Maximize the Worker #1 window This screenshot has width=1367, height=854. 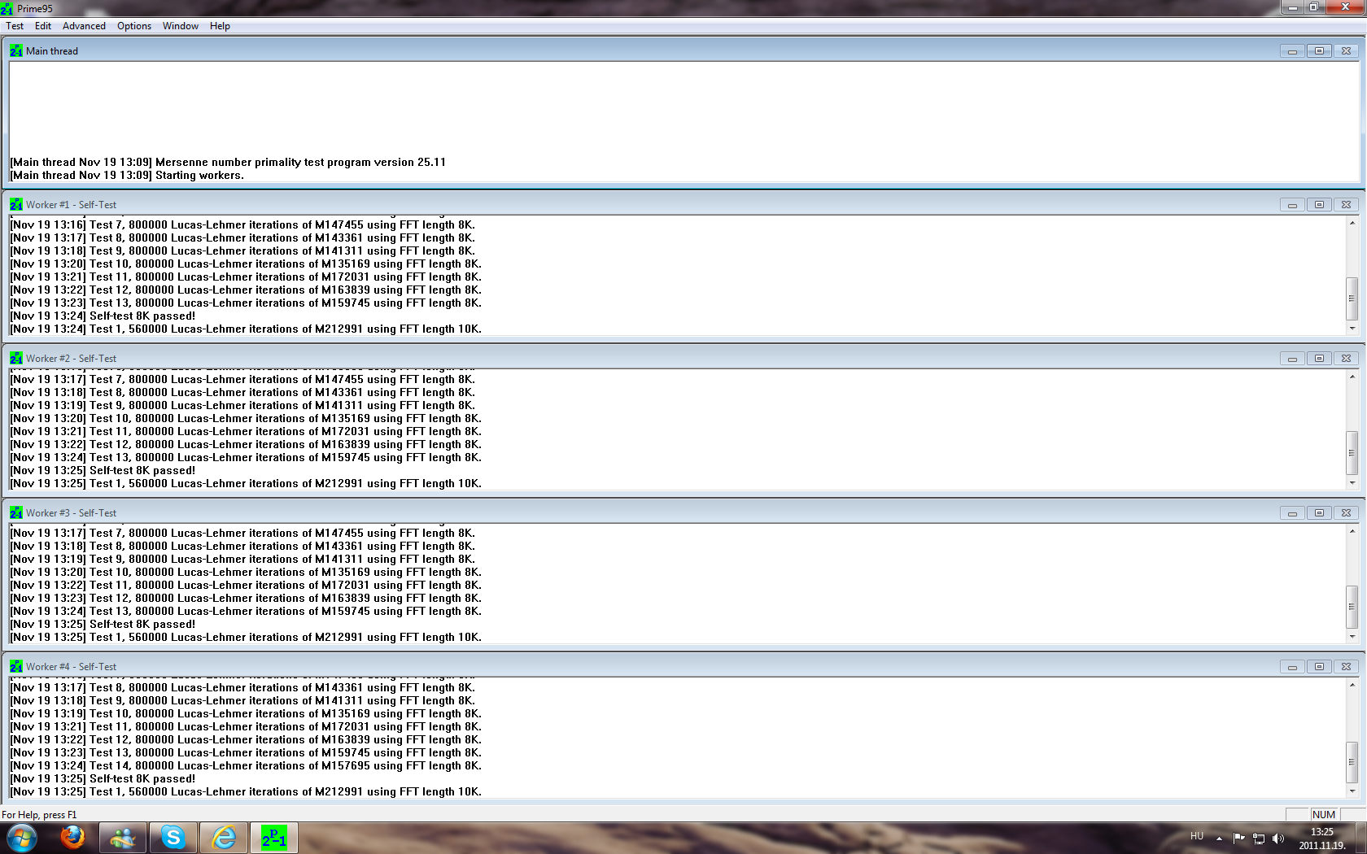[x=1319, y=205]
